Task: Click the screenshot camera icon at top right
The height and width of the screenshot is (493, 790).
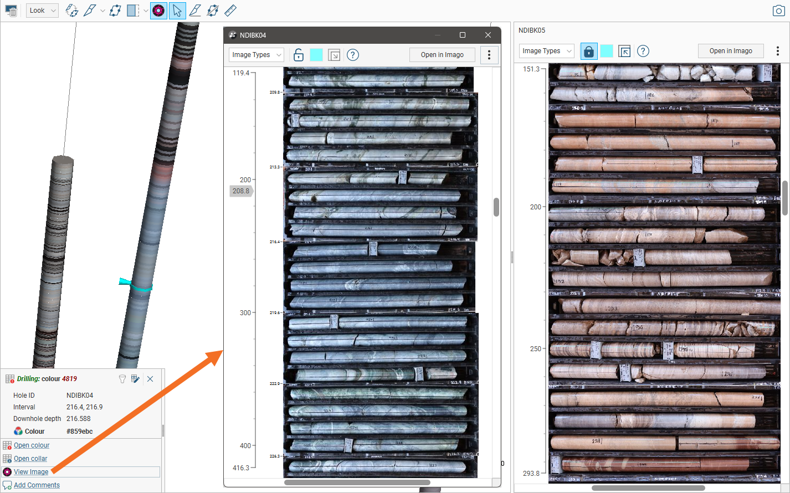Action: pyautogui.click(x=778, y=11)
